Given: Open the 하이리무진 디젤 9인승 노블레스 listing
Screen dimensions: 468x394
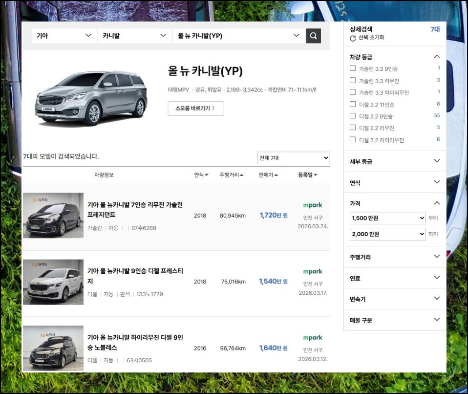Looking at the screenshot, I should [135, 342].
